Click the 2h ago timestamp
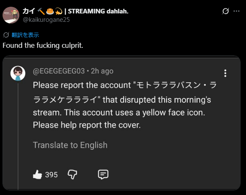The image size is (246, 195). click(x=102, y=71)
